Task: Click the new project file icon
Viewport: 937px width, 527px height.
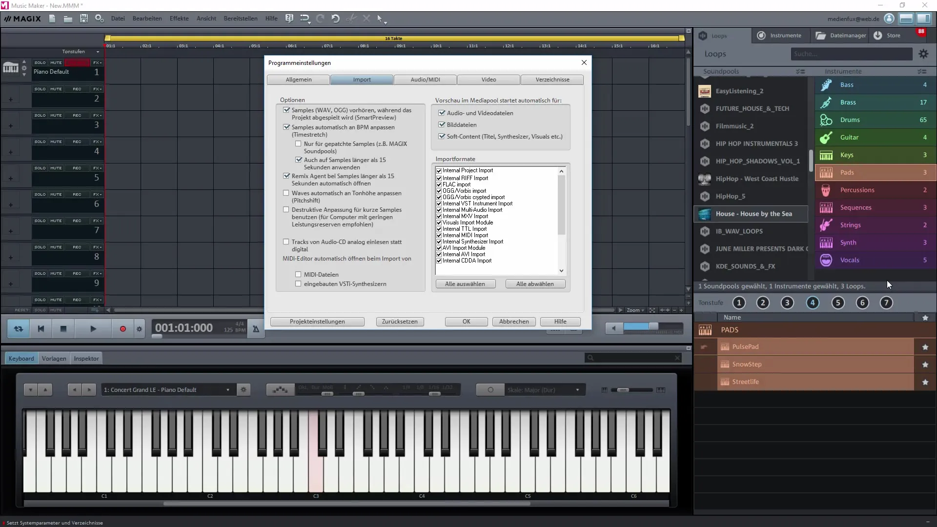Action: (x=52, y=19)
